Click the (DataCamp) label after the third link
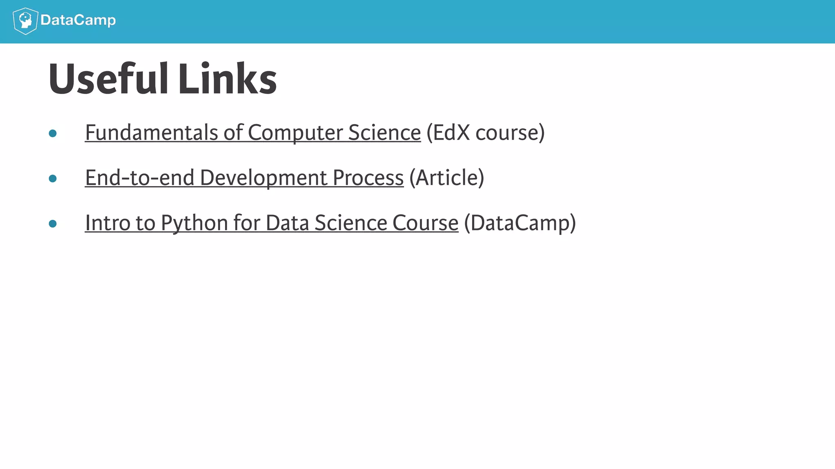Image resolution: width=835 pixels, height=469 pixels. click(520, 223)
